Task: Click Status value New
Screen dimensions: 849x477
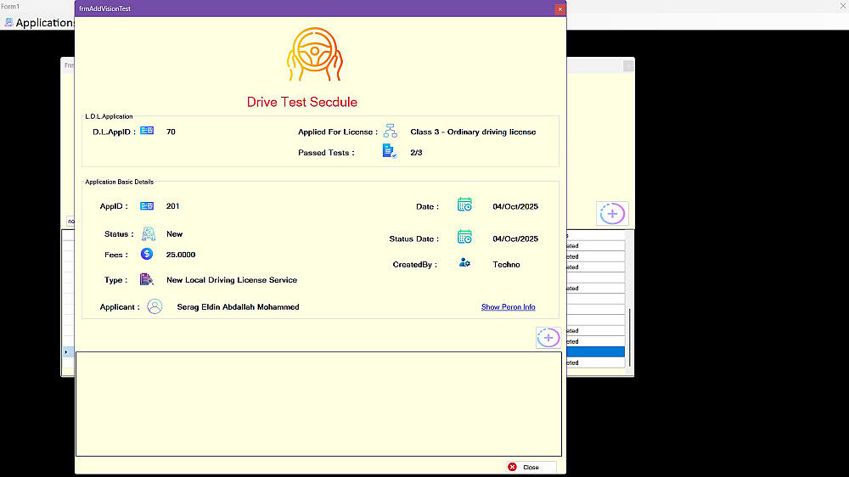Action: (x=174, y=234)
